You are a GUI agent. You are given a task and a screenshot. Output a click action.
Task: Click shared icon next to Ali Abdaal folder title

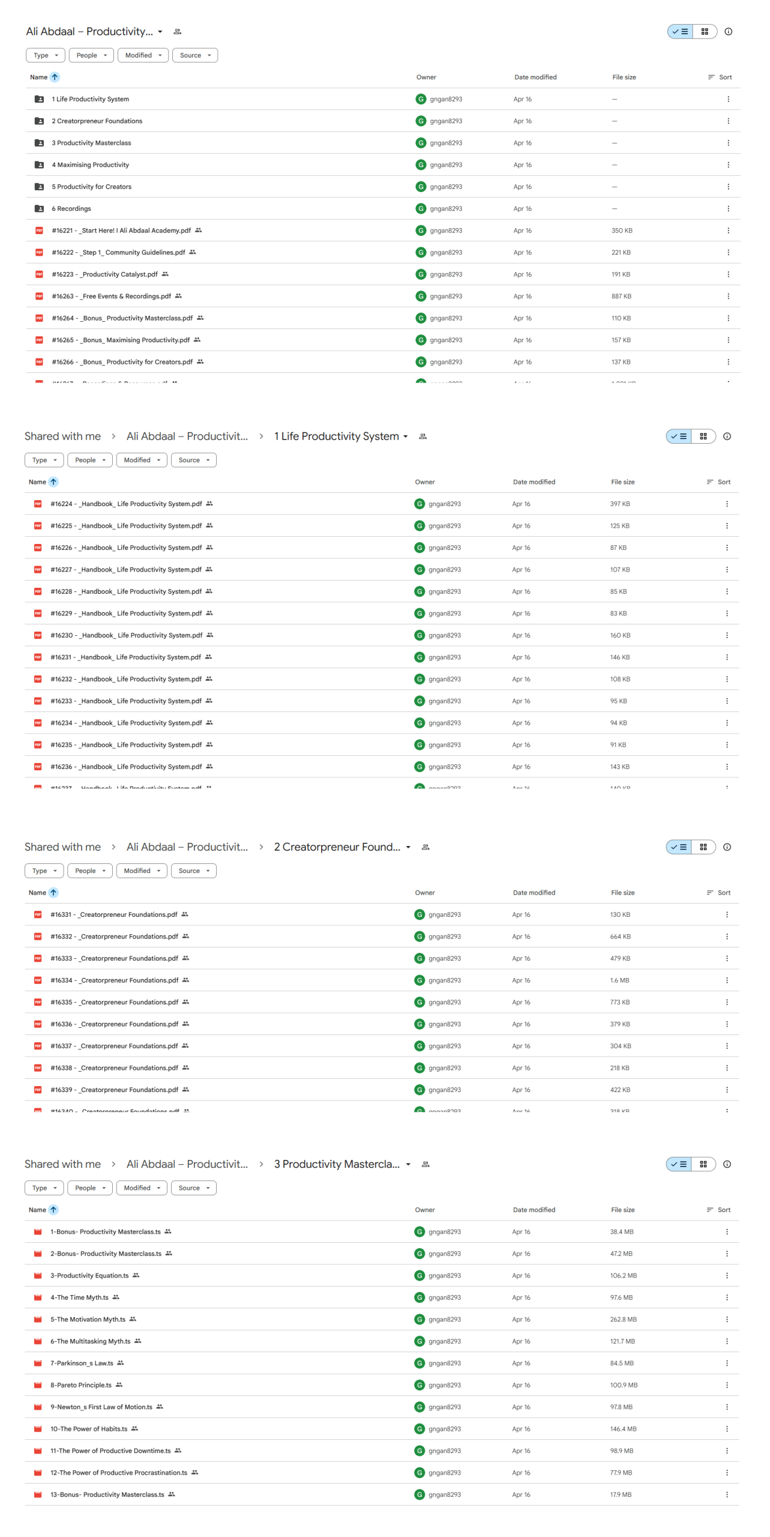click(x=177, y=31)
